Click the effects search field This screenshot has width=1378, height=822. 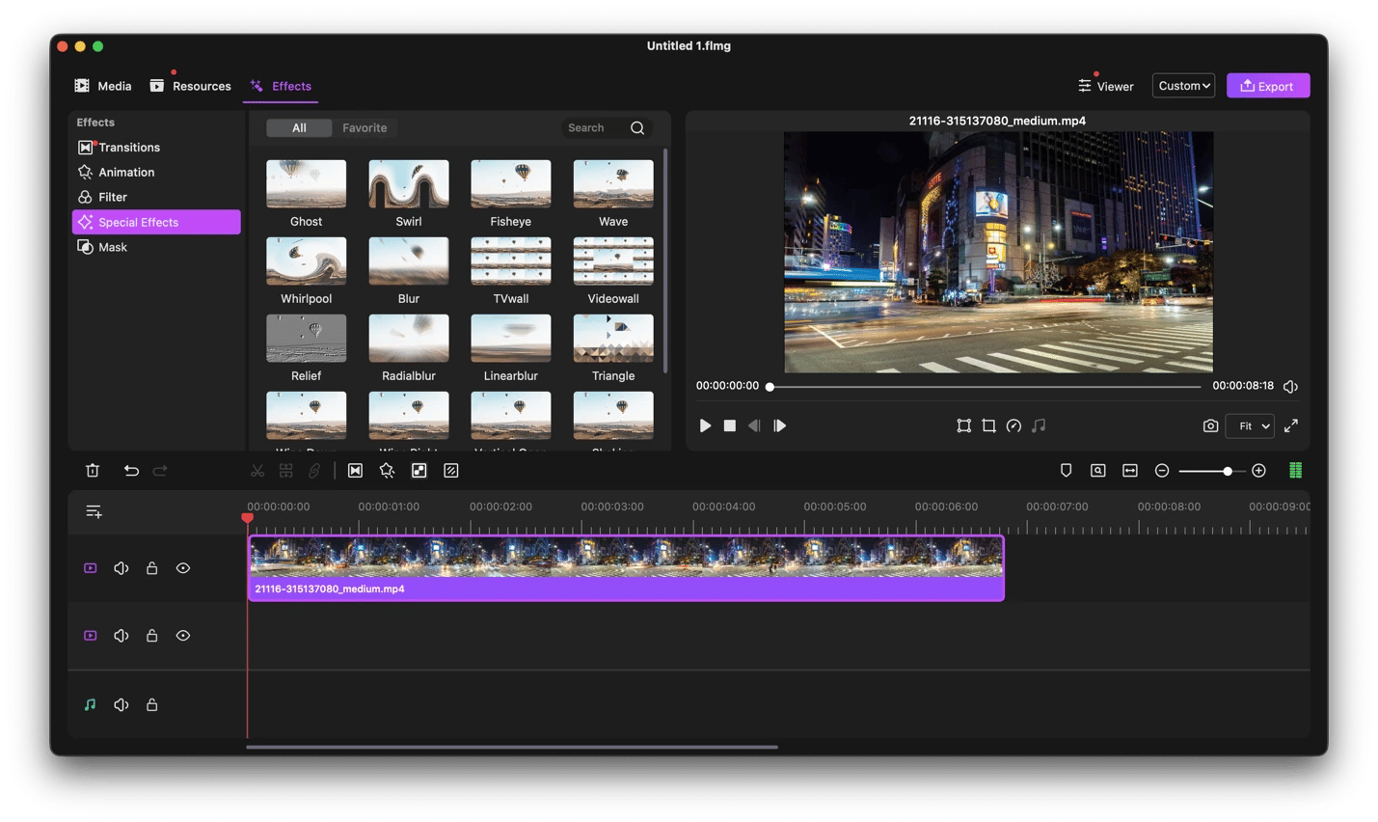point(607,127)
